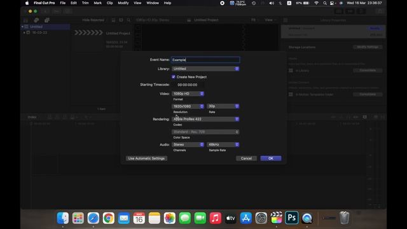
Task: Open the Video Format dropdown 1080p HD
Action: tap(188, 94)
